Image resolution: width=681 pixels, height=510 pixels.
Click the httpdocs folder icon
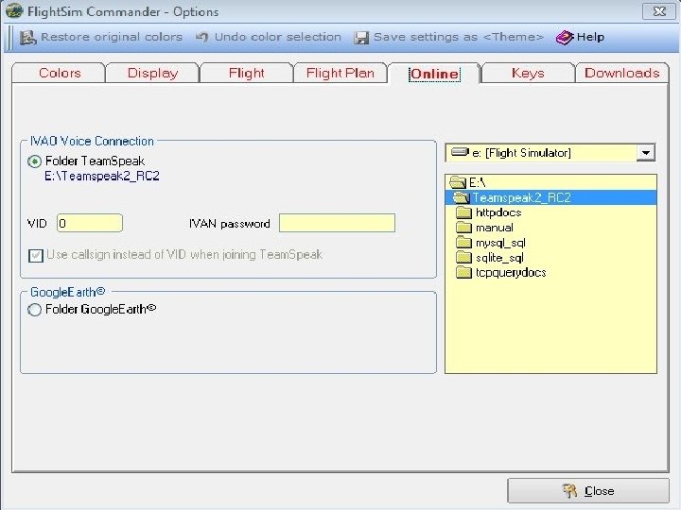point(463,212)
